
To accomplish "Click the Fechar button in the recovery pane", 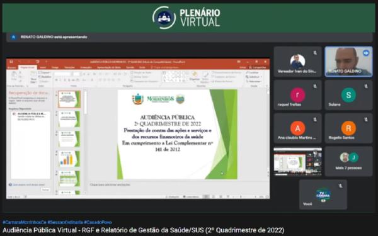I will pos(45,190).
